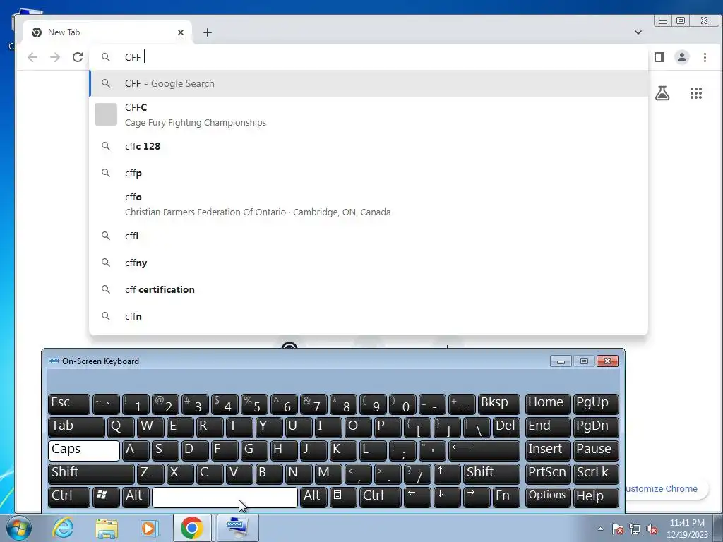Click the on-screen Enter key
Viewport: 723px width, 542px height.
click(484, 450)
